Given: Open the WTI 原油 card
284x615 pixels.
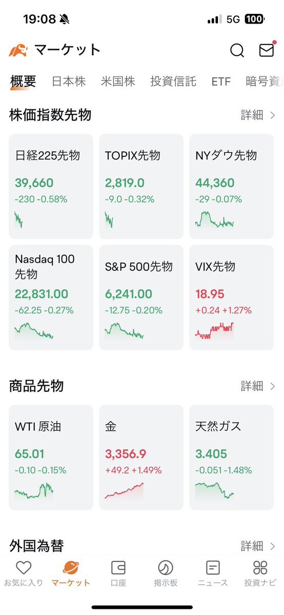Looking at the screenshot, I should pyautogui.click(x=51, y=458).
